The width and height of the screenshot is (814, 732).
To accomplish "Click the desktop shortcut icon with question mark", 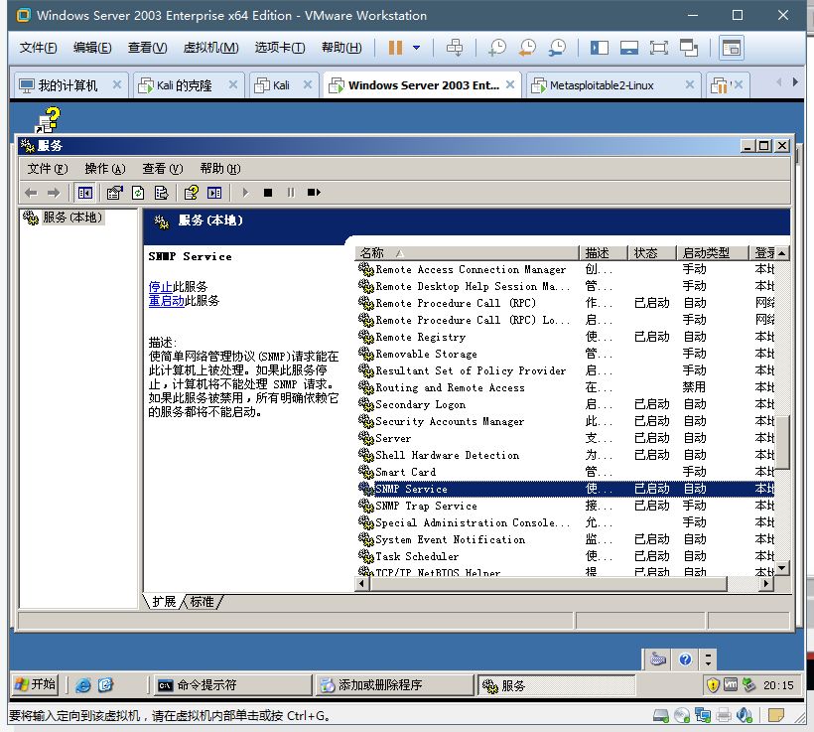I will [x=48, y=120].
